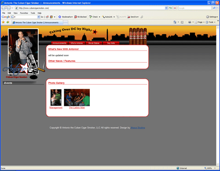
Task: Open the Favorites menu
Action: (x=24, y=13)
